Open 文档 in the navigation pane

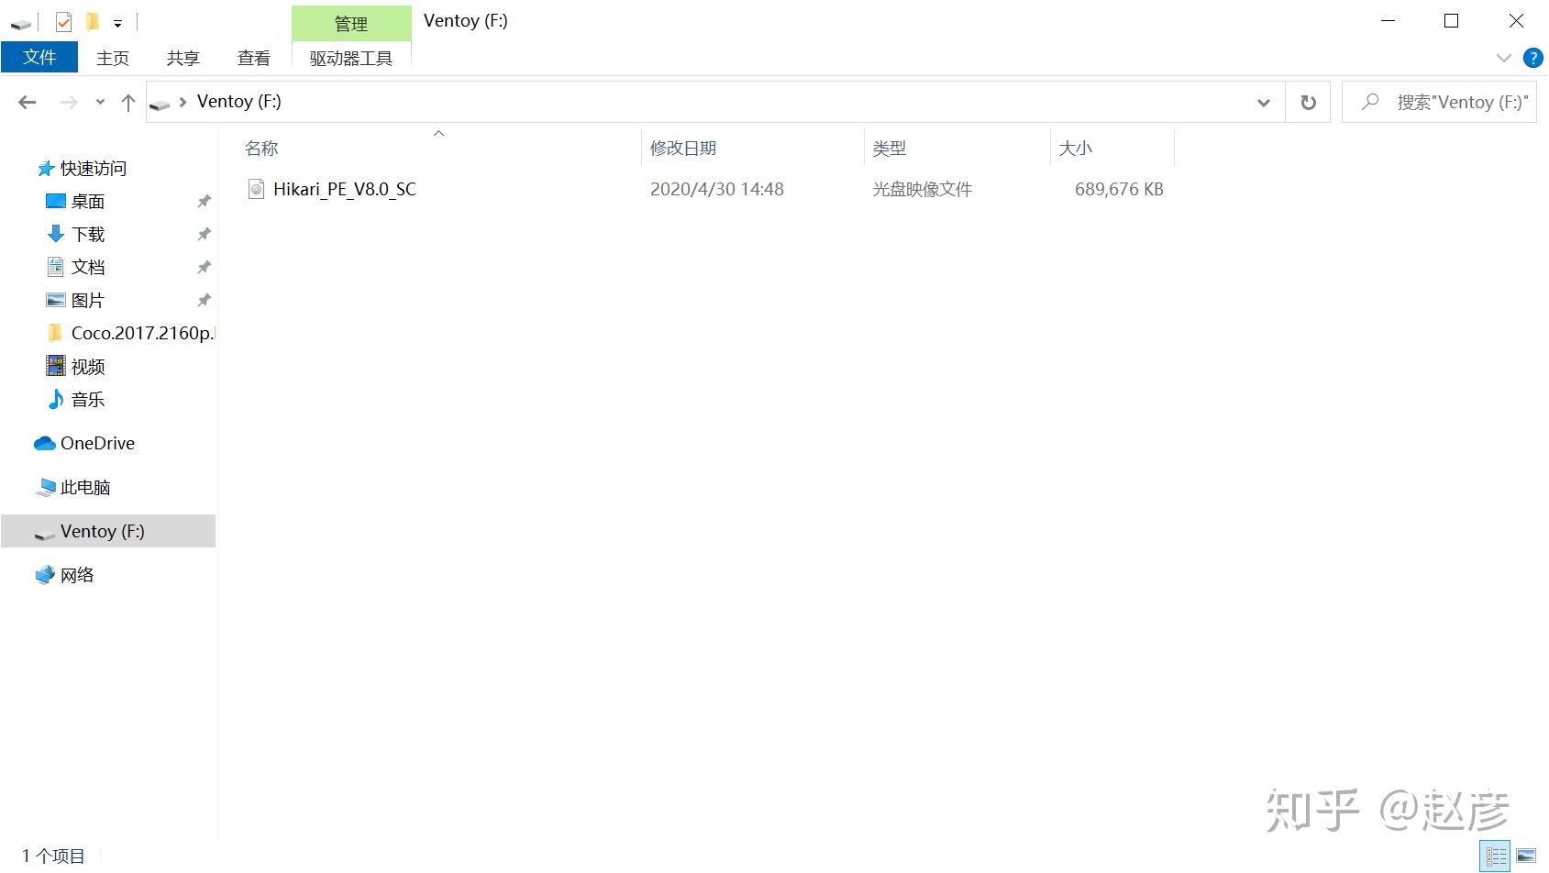point(88,267)
